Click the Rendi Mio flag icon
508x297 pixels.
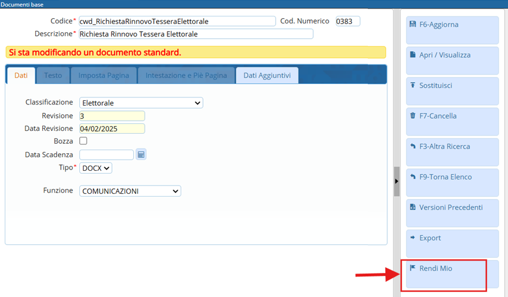coord(413,268)
